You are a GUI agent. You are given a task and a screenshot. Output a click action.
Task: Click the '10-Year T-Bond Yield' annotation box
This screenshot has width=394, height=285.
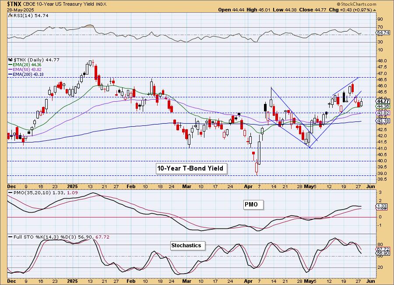point(190,168)
